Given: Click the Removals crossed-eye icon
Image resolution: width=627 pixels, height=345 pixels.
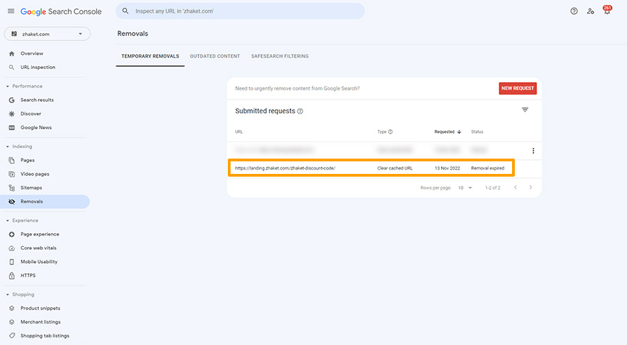Looking at the screenshot, I should (12, 202).
